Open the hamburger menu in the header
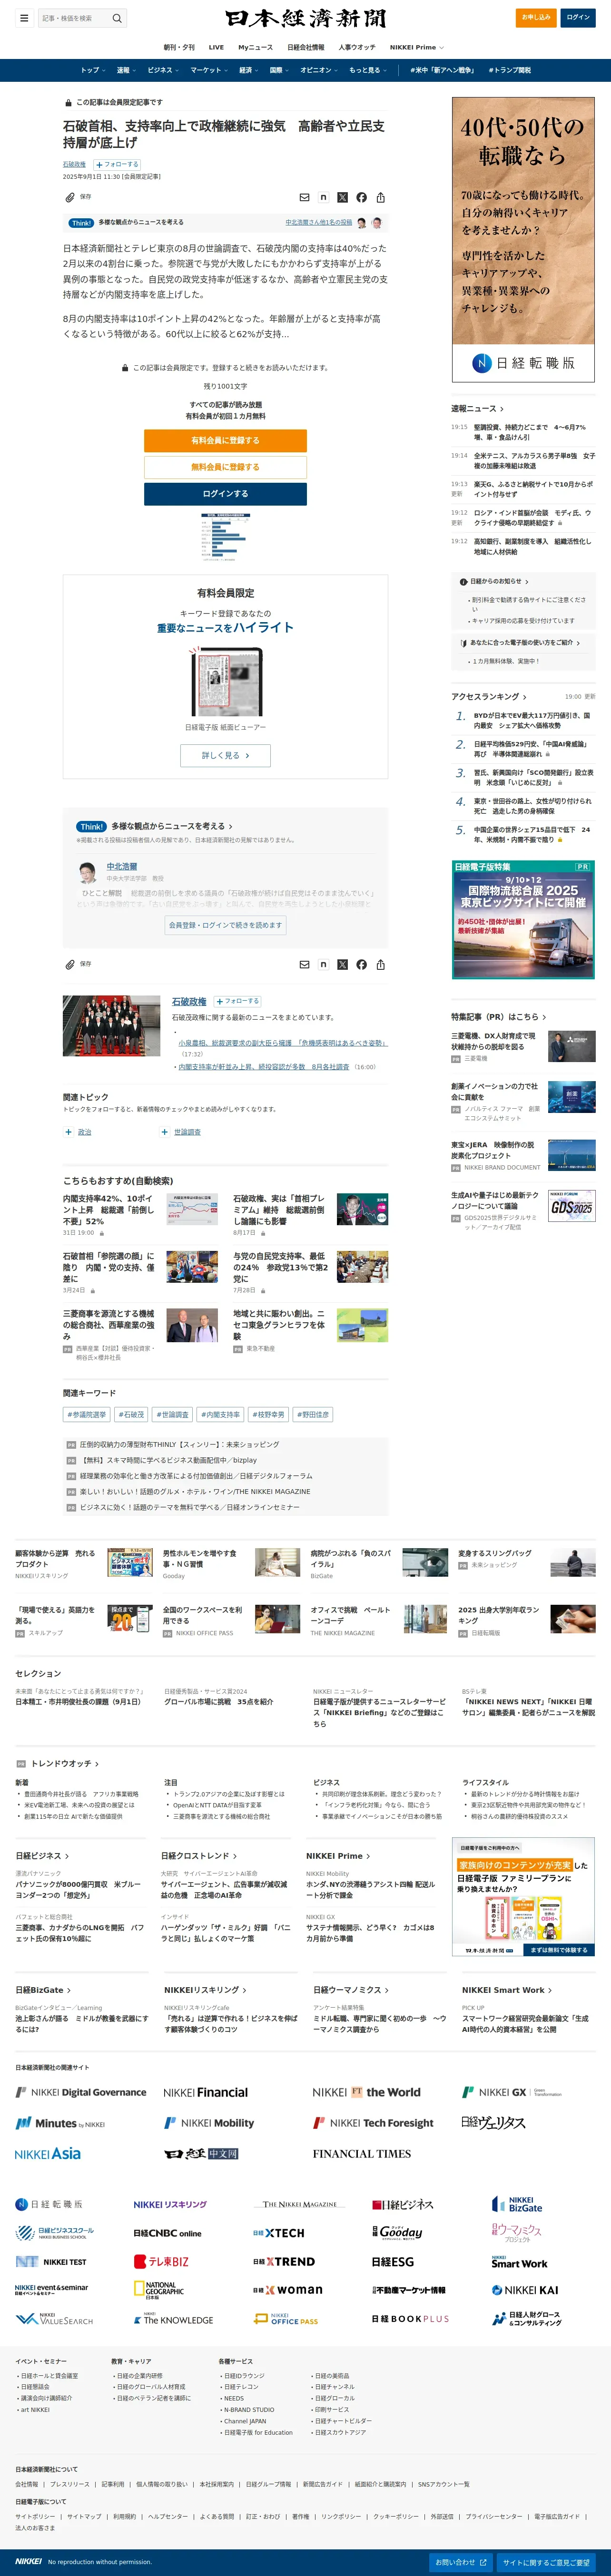Viewport: 611px width, 2576px height. click(24, 18)
